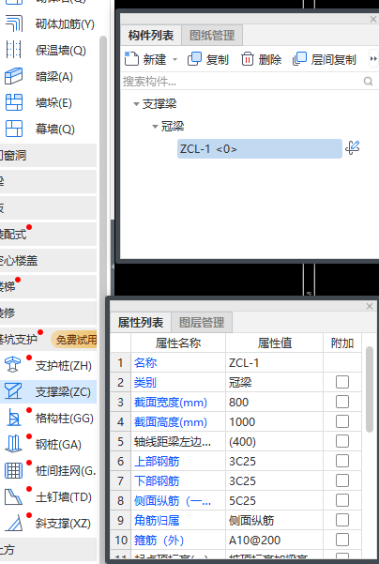The width and height of the screenshot is (379, 564).
Task: Click the 上部钢筋 property name
Action: coord(157,461)
